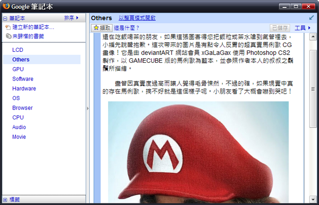Click 這是什麼 help link
Screen dimensions: 319x205
127,28
